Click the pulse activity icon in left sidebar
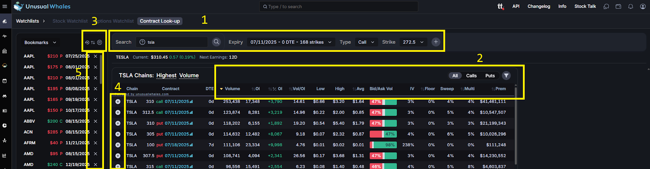 tap(5, 36)
